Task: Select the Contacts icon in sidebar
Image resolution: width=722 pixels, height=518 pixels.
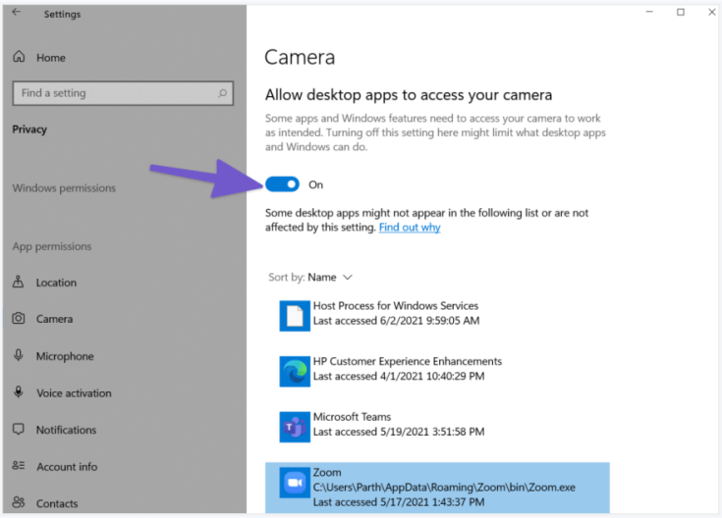Action: coord(19,502)
